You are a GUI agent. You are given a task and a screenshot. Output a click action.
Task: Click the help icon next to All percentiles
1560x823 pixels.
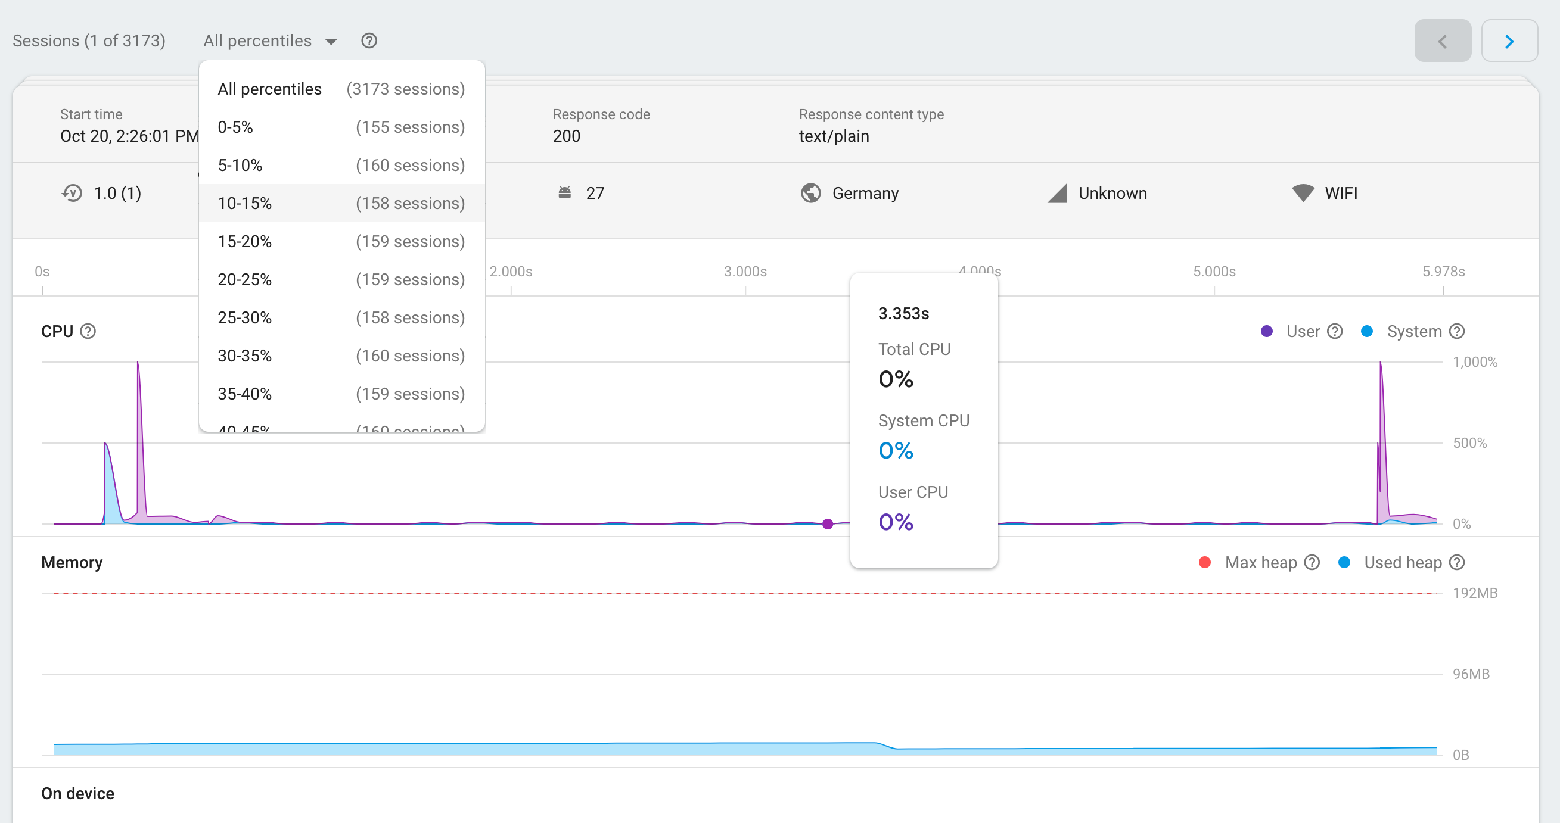369,40
